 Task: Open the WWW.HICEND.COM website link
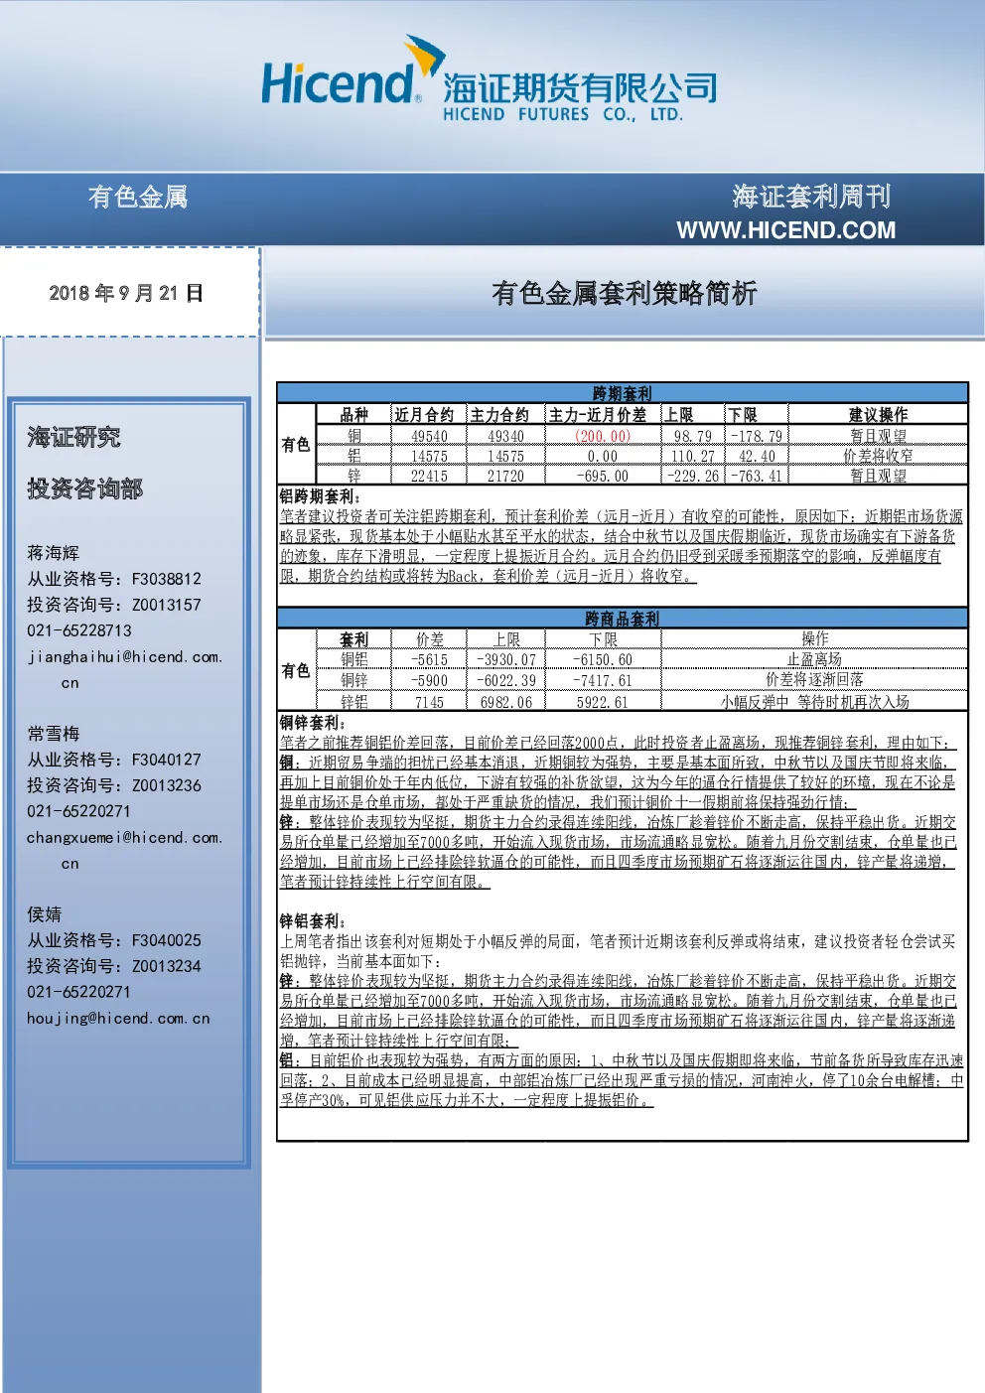pyautogui.click(x=786, y=230)
